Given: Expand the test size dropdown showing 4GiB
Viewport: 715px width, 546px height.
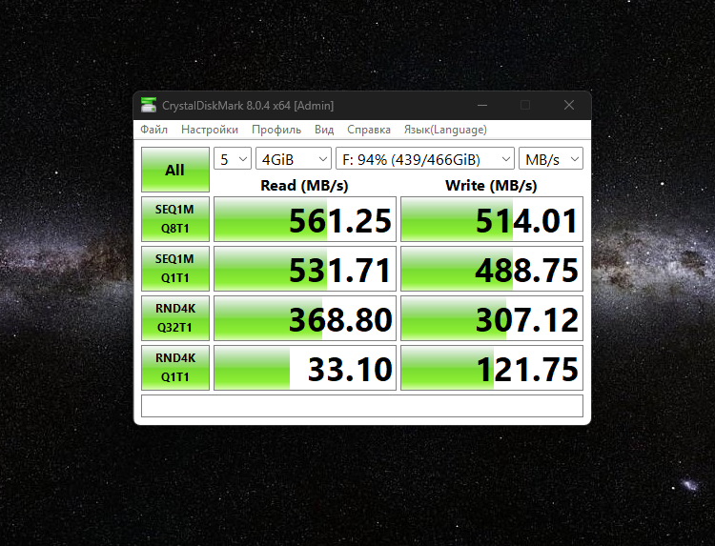Looking at the screenshot, I should coord(294,158).
